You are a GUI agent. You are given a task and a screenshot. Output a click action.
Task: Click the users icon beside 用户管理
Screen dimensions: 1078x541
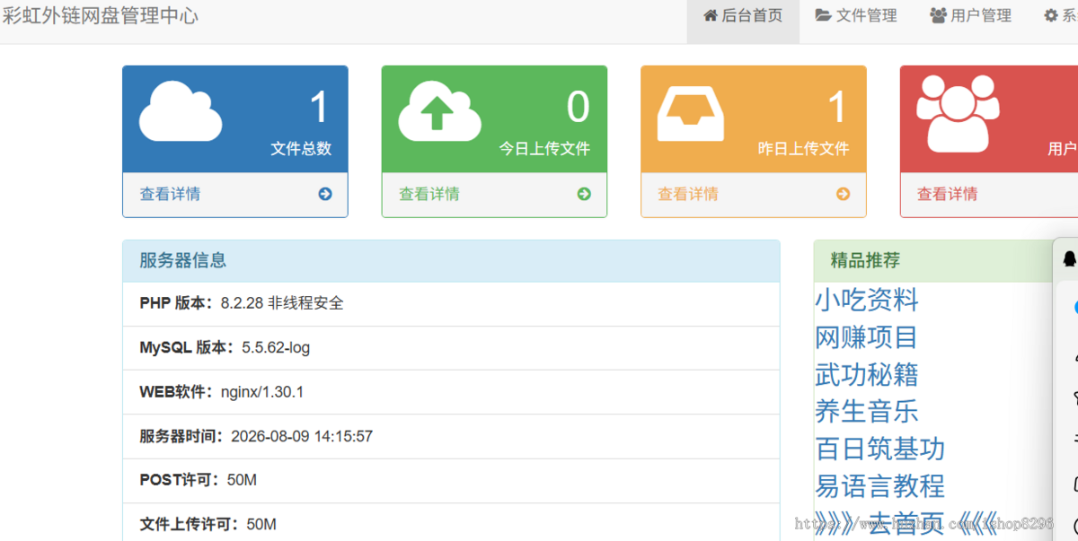tap(938, 15)
